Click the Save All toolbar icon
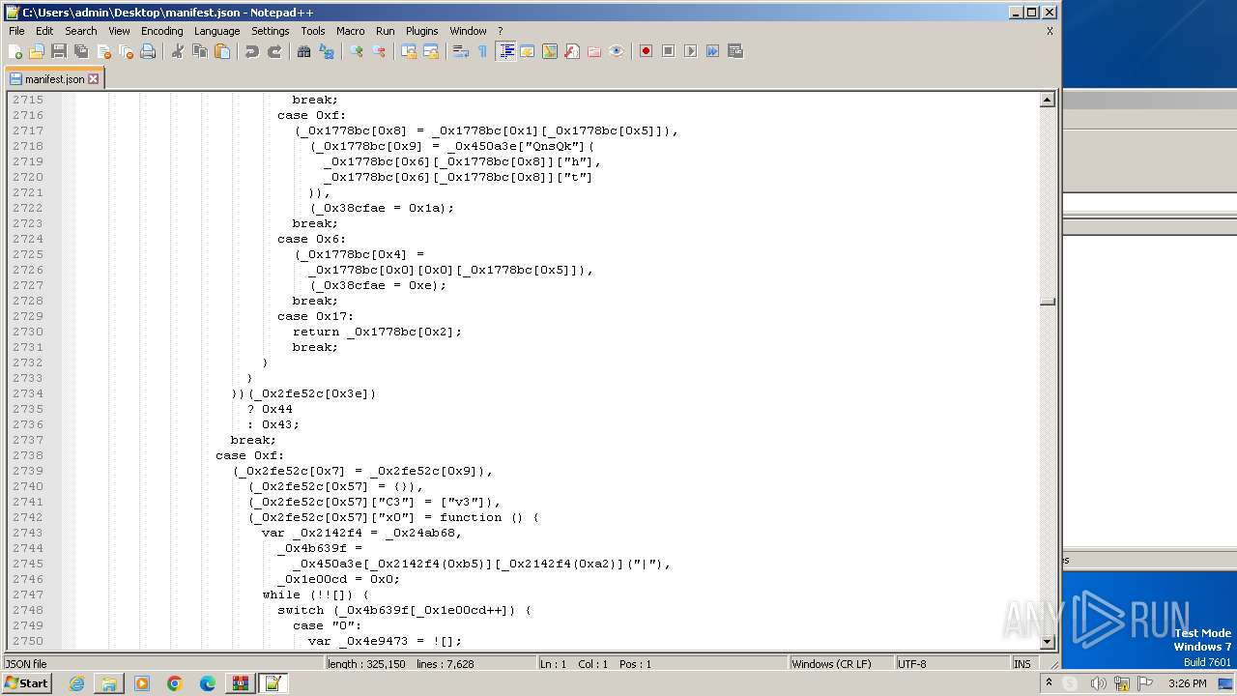 81,51
